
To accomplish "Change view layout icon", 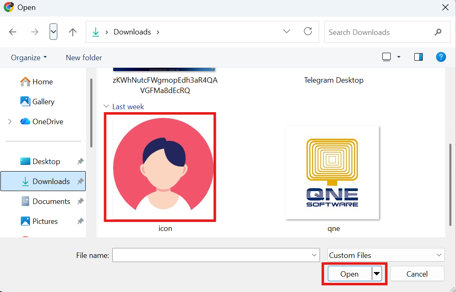I will (x=387, y=57).
